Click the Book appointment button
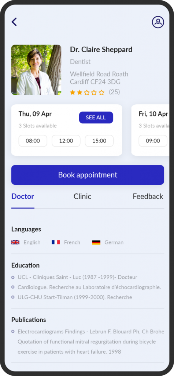Image resolution: width=174 pixels, height=376 pixels. pos(88,175)
